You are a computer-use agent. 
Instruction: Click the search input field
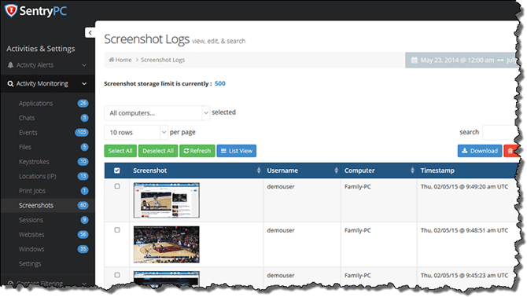(x=500, y=132)
